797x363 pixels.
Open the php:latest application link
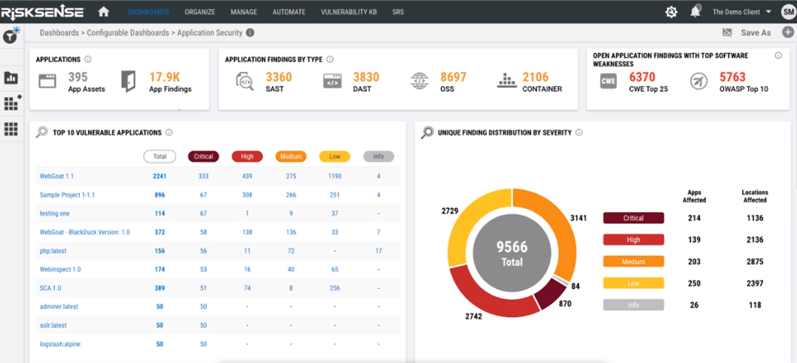pyautogui.click(x=53, y=251)
